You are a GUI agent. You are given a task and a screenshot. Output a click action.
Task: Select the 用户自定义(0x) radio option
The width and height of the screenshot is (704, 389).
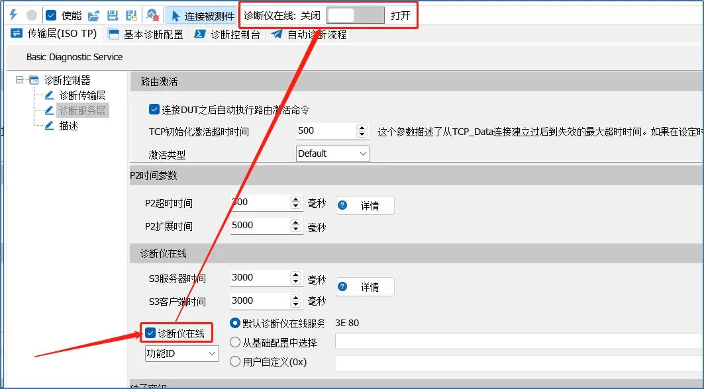236,361
